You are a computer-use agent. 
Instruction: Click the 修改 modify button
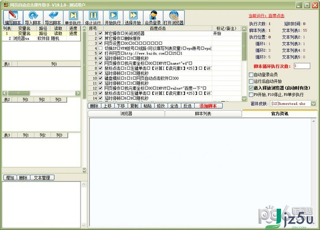point(161,106)
